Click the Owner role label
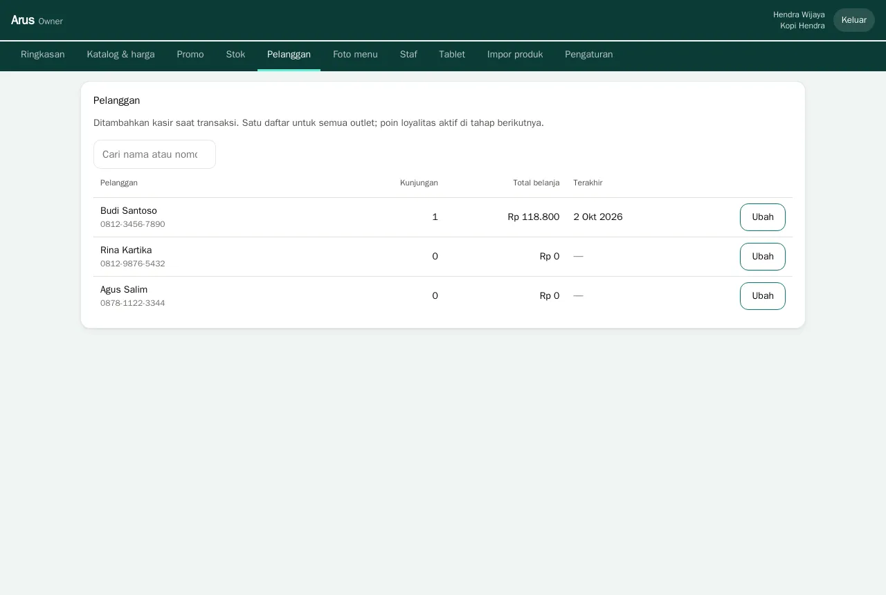The width and height of the screenshot is (886, 595). click(51, 21)
